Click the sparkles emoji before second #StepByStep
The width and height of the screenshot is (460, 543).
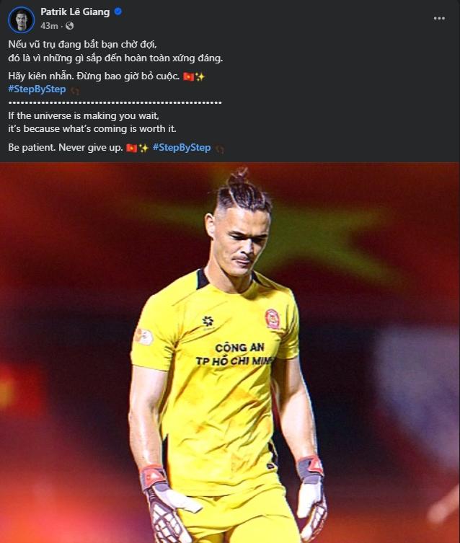[x=143, y=148]
